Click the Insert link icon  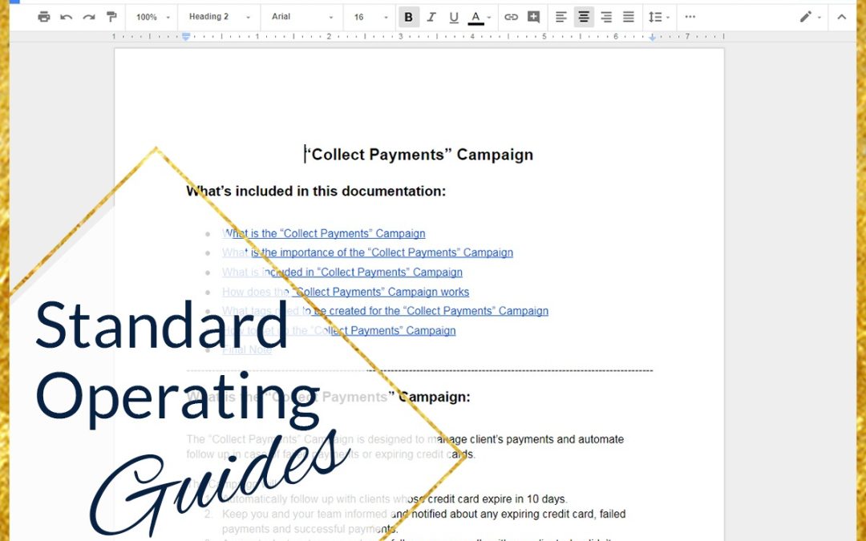511,17
